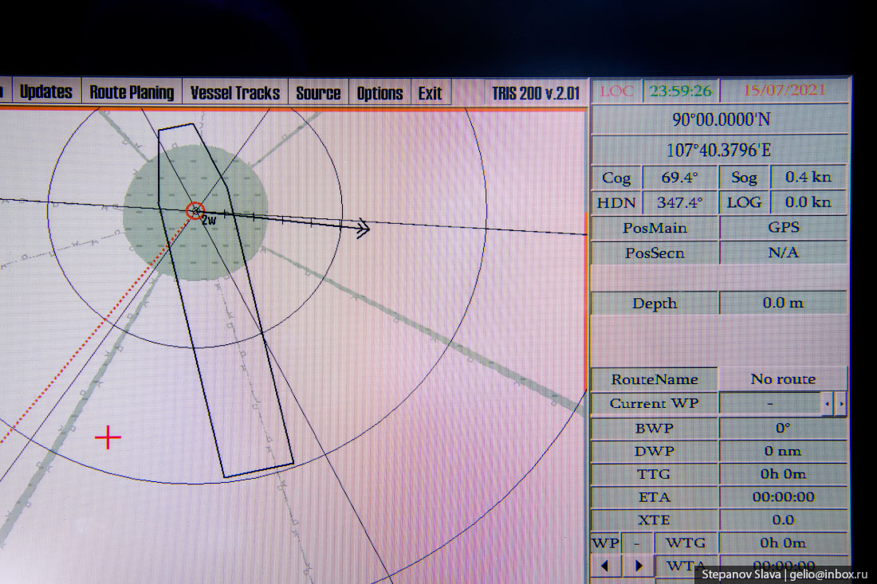This screenshot has height=584, width=877.
Task: Click the Source menu item
Action: pos(318,93)
